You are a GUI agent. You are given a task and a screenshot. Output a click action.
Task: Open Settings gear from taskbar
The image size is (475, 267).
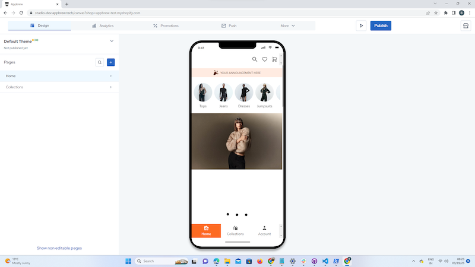click(292, 261)
